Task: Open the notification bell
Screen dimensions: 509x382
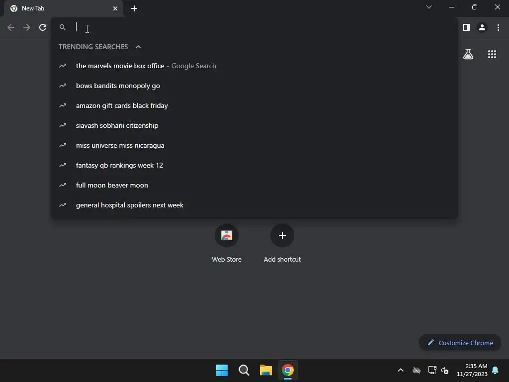Action: (x=495, y=370)
